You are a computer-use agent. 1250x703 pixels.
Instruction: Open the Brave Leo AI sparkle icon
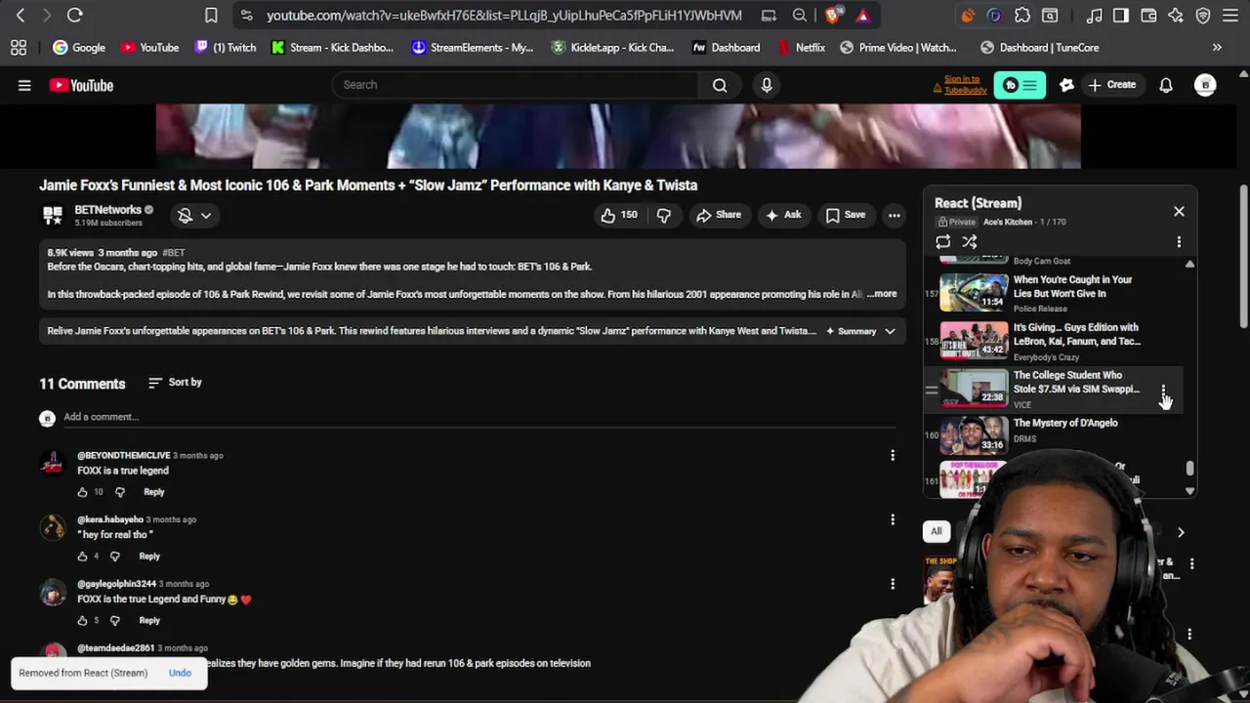(1176, 15)
